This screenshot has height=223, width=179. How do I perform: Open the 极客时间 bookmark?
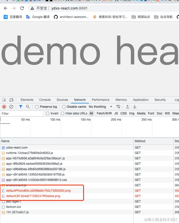coord(110,17)
